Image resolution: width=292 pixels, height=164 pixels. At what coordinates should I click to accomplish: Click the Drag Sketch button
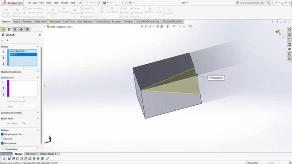(12, 123)
